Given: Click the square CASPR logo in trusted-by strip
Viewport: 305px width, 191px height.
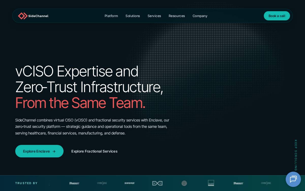Looking at the screenshot, I should point(211,183).
